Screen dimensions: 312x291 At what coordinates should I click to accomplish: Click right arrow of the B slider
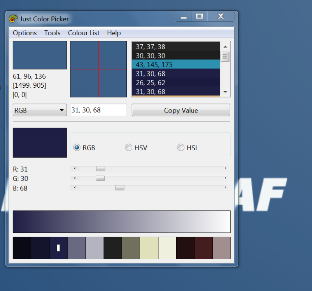225,188
